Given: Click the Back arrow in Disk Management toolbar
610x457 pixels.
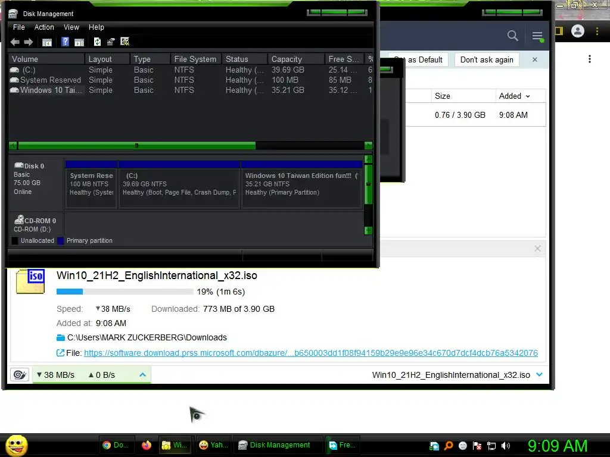Looking at the screenshot, I should pyautogui.click(x=15, y=42).
